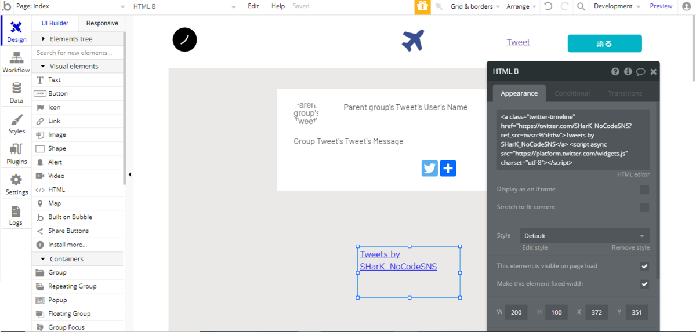Open the Help menu
Viewport: 696px width, 332px height.
[x=278, y=6]
